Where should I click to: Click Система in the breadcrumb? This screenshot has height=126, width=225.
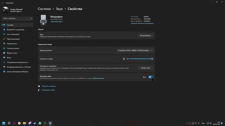point(44,9)
